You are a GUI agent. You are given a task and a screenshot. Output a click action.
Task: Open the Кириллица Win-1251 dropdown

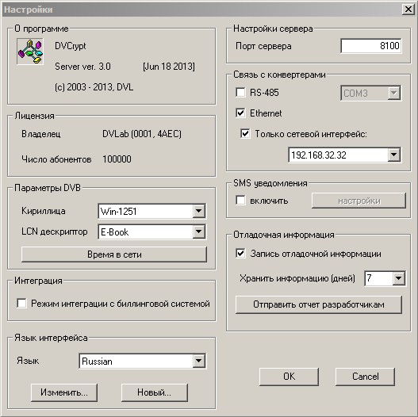(152, 211)
